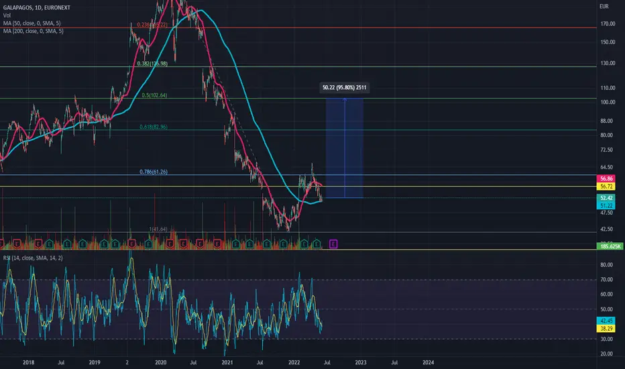Select the MA (200, close, 0, SMA, 5) legend
Viewport: 625px width, 369px height.
pos(33,31)
